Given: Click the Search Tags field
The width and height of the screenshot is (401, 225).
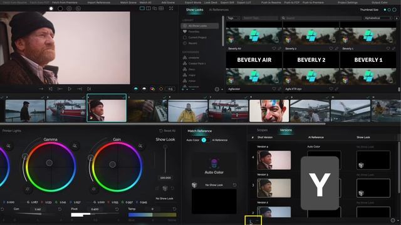Looking at the screenshot, I should pos(260,18).
